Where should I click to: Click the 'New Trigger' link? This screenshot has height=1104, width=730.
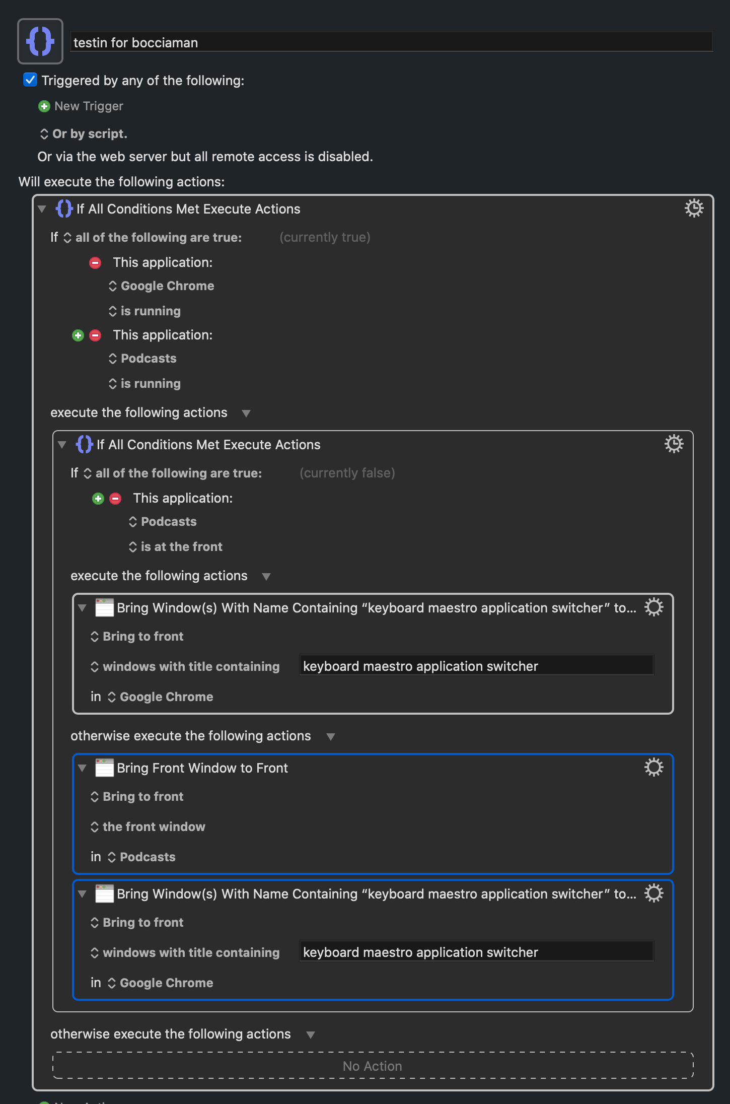(x=89, y=106)
